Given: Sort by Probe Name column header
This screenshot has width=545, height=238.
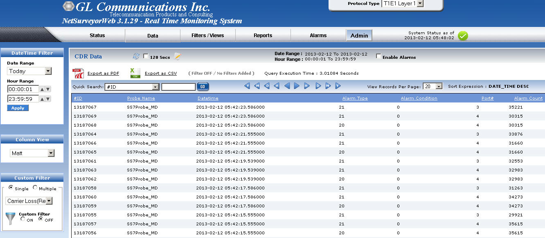Looking at the screenshot, I should click(x=141, y=98).
